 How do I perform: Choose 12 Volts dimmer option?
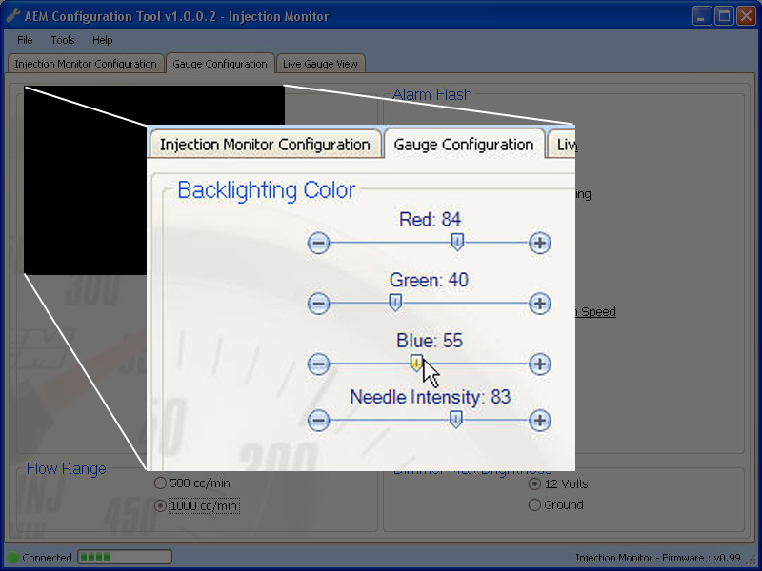pos(558,484)
